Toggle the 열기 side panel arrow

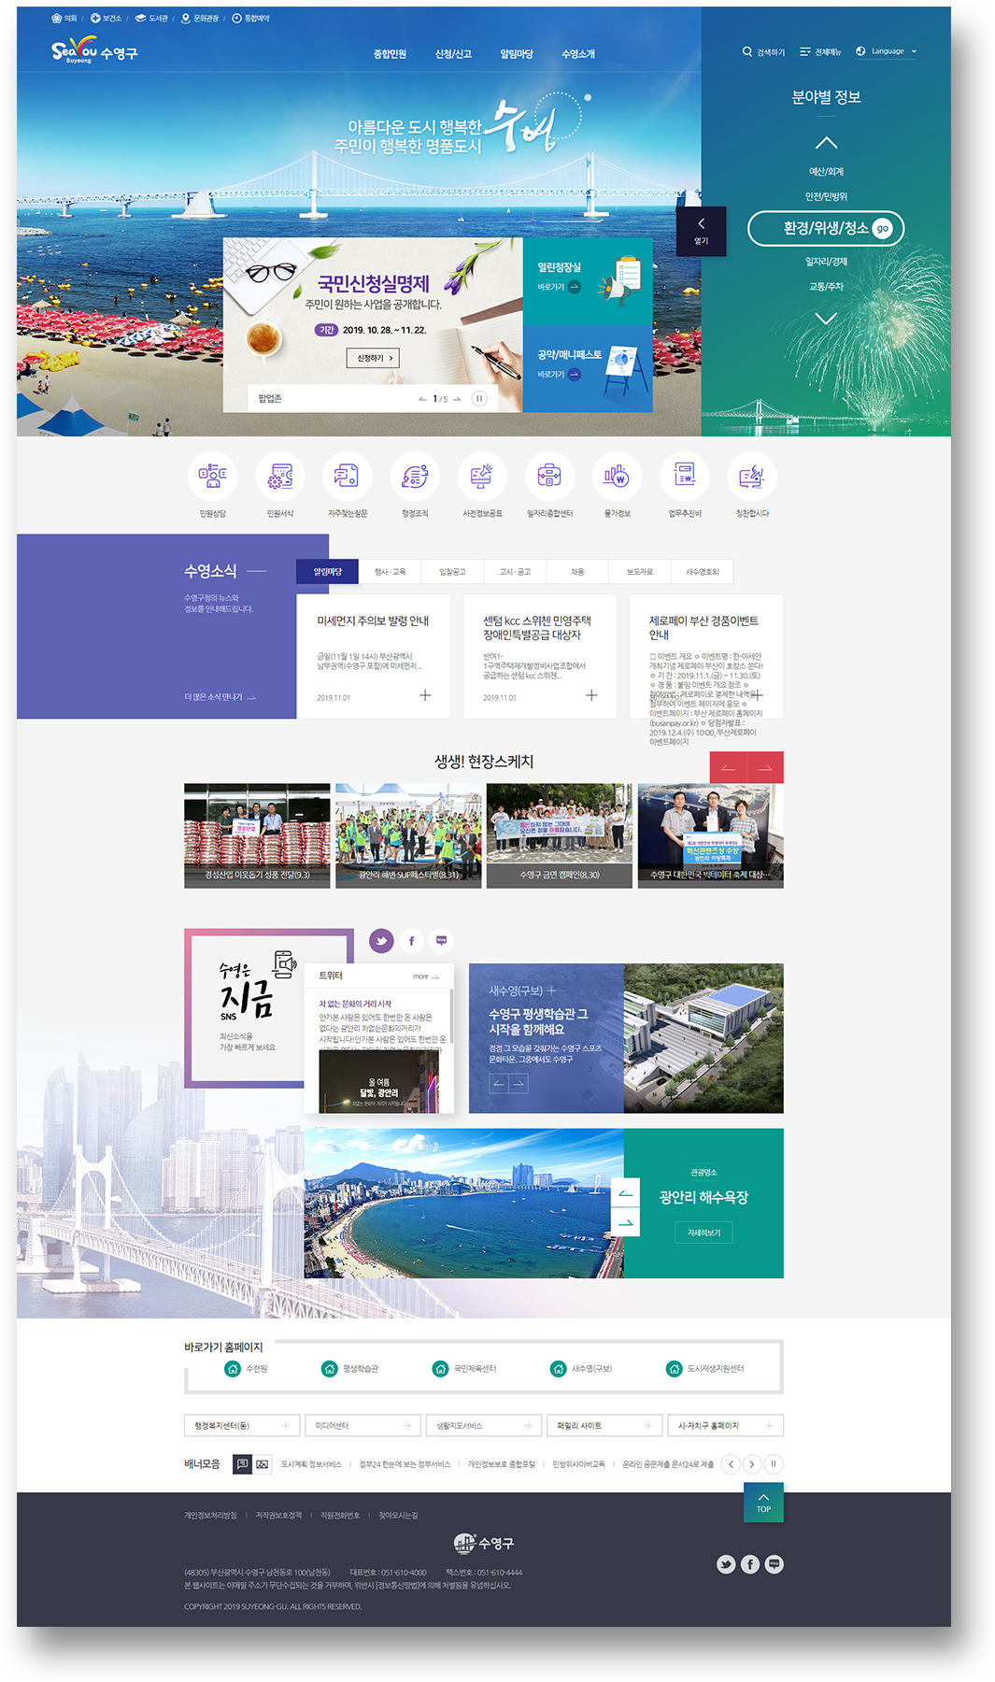(702, 231)
